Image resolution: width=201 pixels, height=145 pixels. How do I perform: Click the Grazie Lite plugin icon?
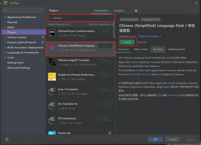pyautogui.click(x=52, y=133)
